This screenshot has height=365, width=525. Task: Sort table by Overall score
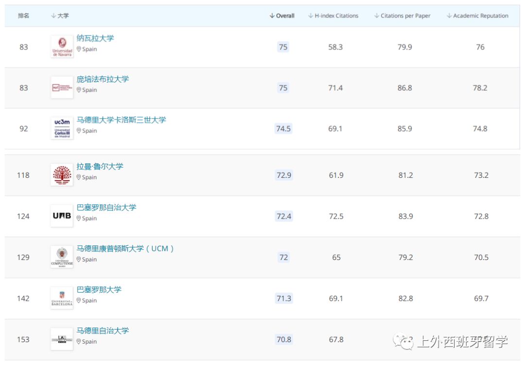[282, 16]
